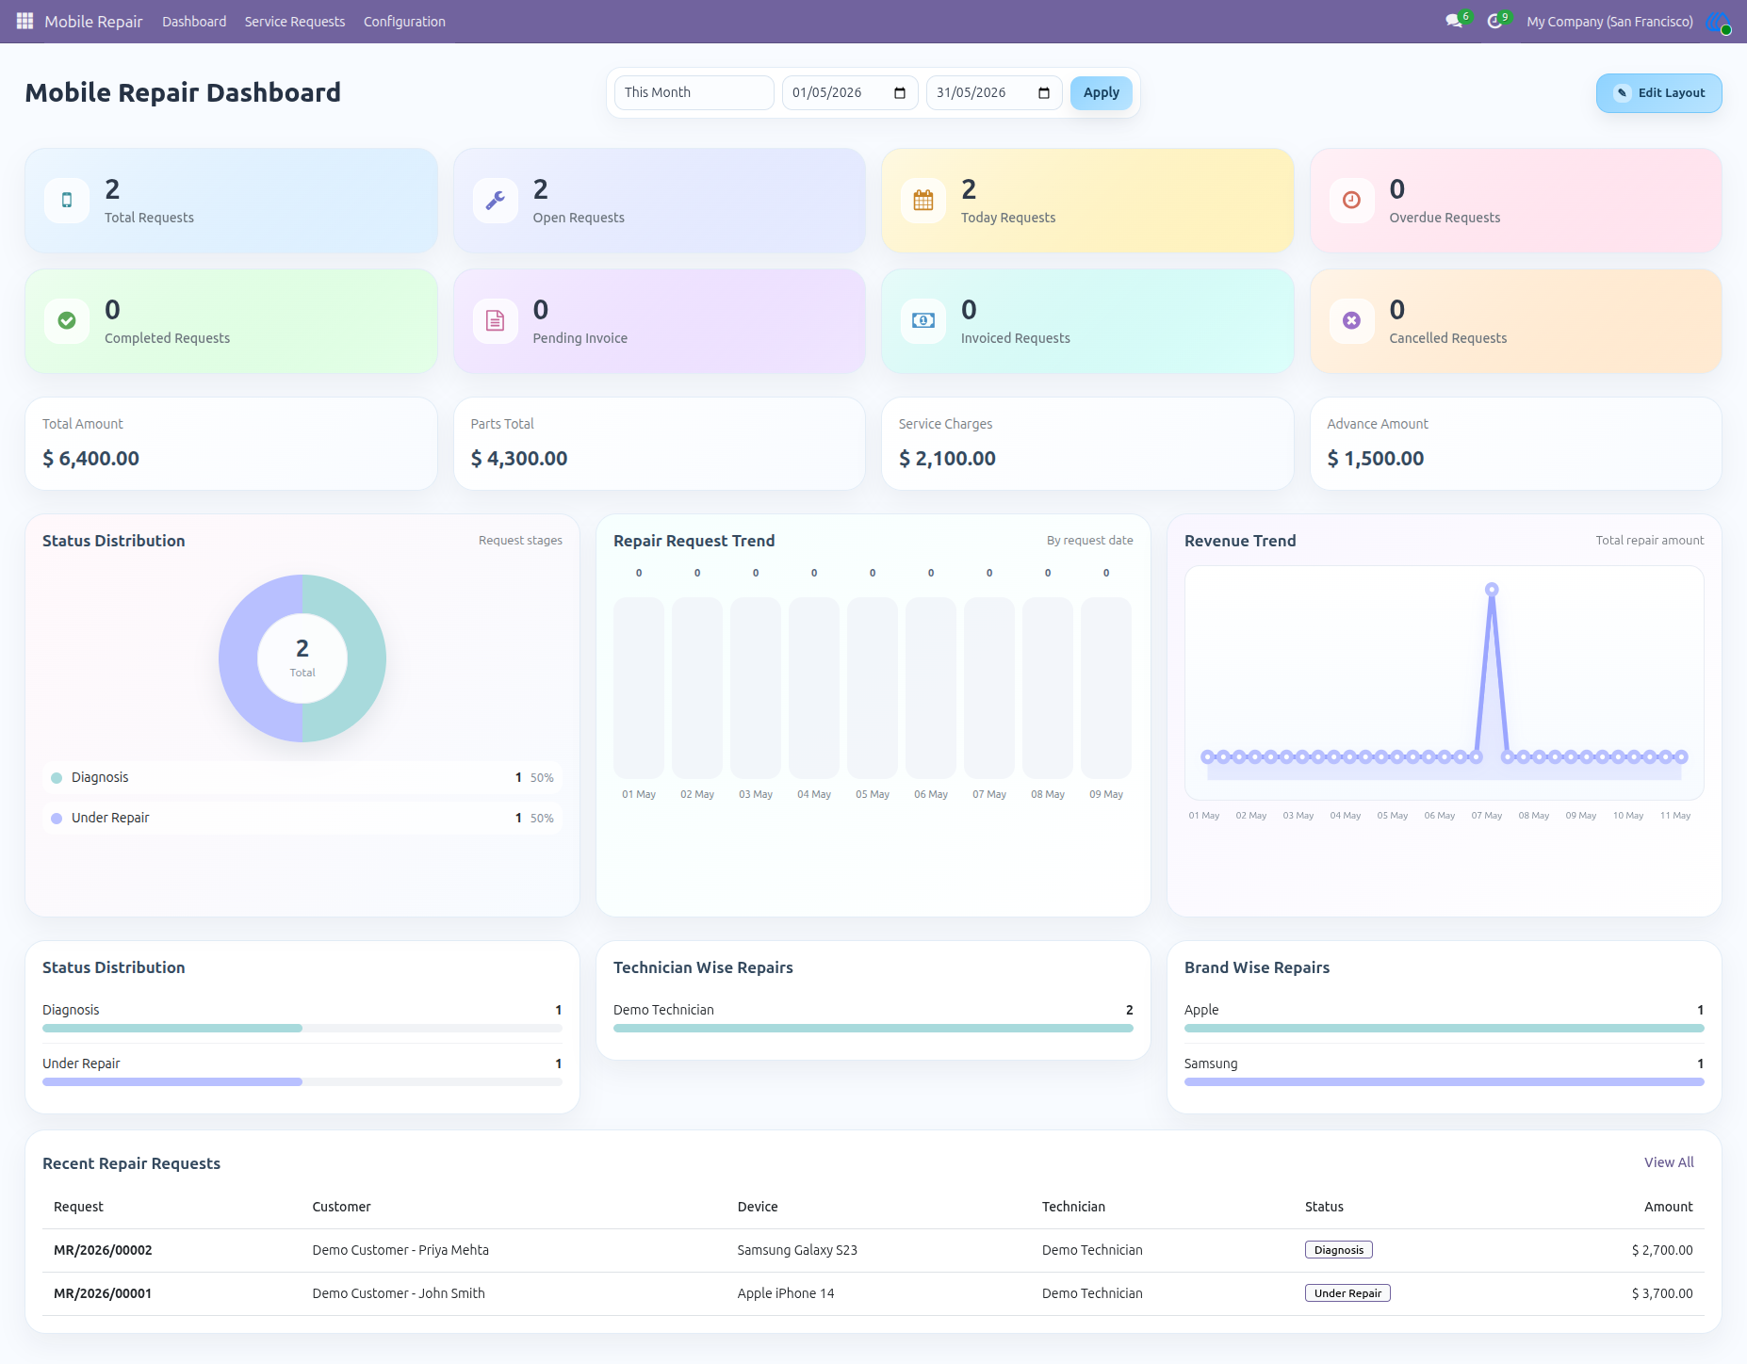Click the Parts Total $ 4,300.00 value
The height and width of the screenshot is (1364, 1747).
519,459
